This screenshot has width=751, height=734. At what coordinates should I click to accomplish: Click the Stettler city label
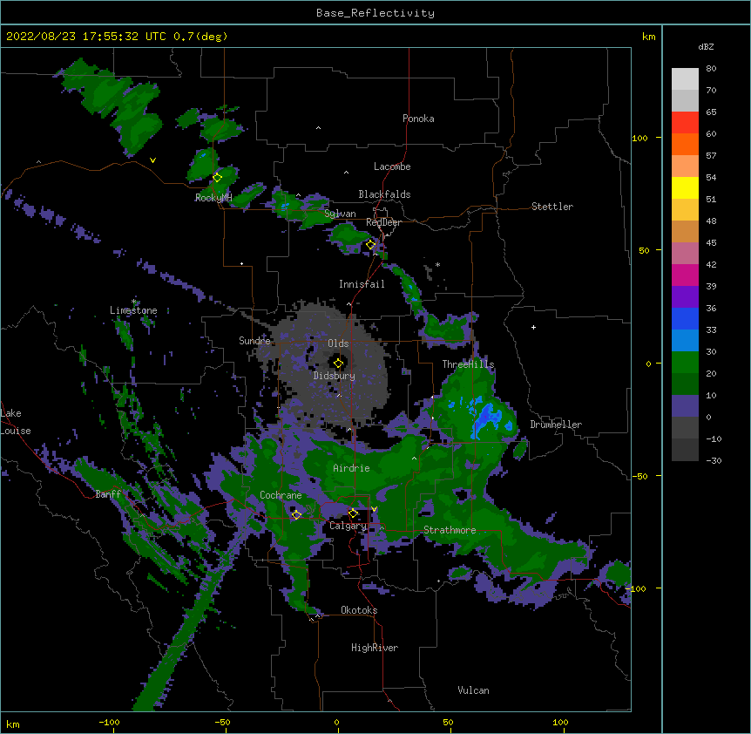pyautogui.click(x=552, y=207)
